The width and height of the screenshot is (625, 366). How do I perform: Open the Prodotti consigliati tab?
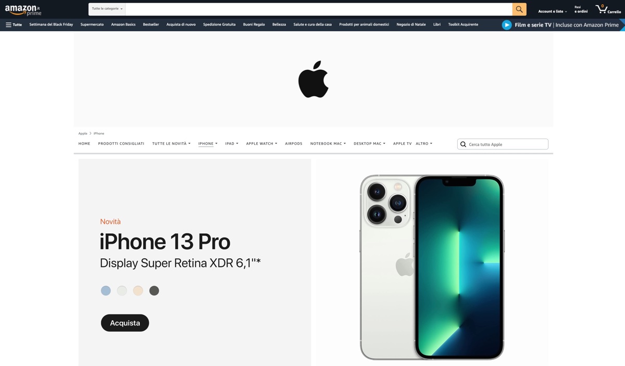pos(121,144)
